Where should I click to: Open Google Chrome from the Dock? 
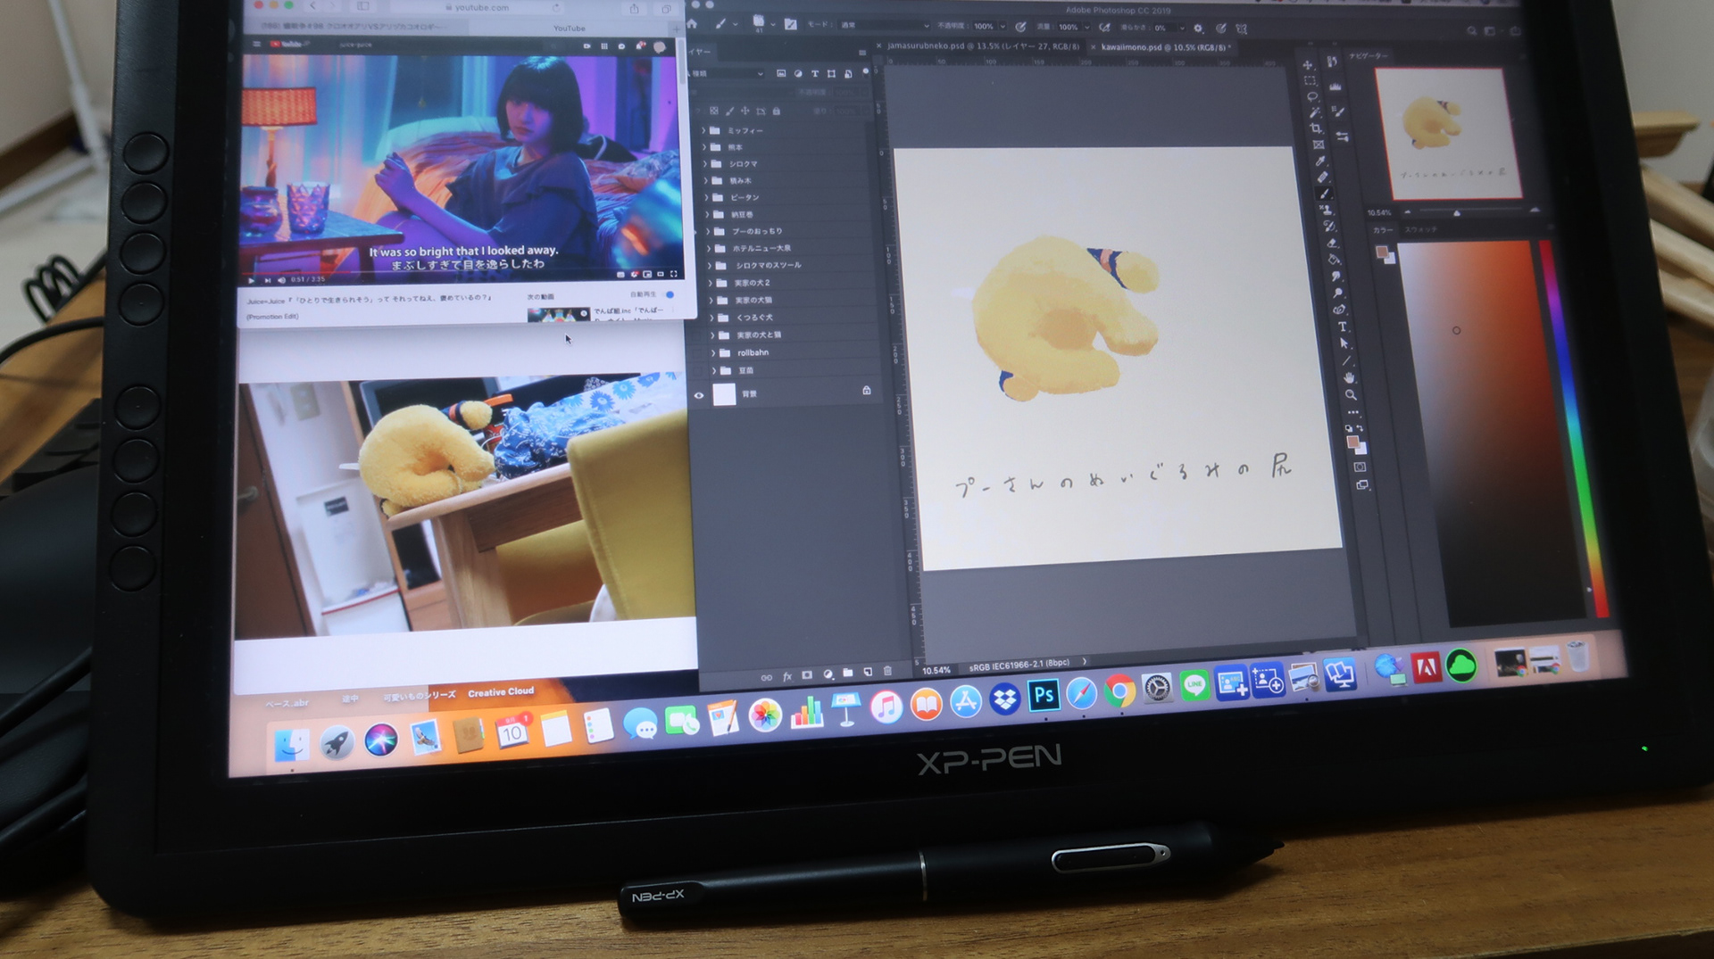(1119, 691)
